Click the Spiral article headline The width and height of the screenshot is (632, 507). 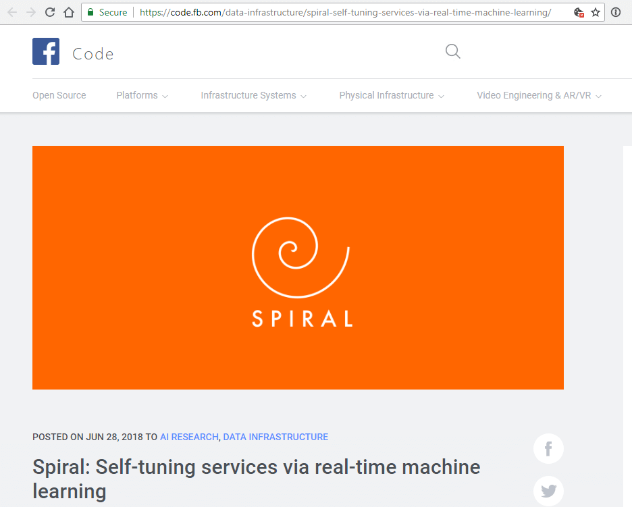pyautogui.click(x=256, y=466)
